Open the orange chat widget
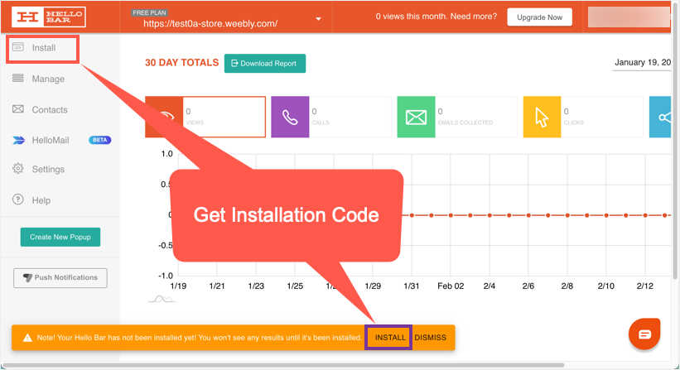Image resolution: width=680 pixels, height=370 pixels. pos(644,334)
